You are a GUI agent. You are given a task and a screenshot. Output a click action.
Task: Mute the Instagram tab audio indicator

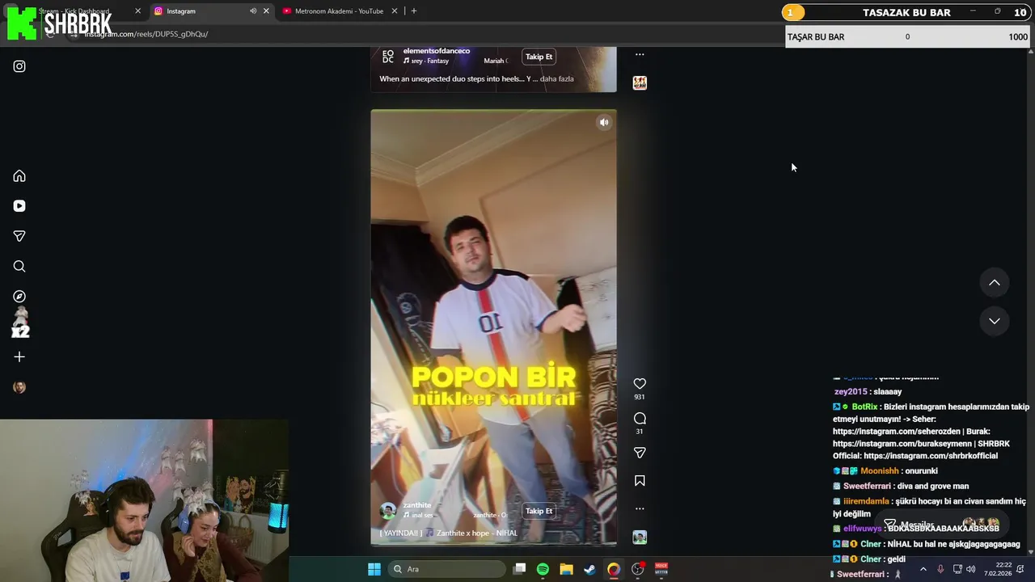point(253,11)
